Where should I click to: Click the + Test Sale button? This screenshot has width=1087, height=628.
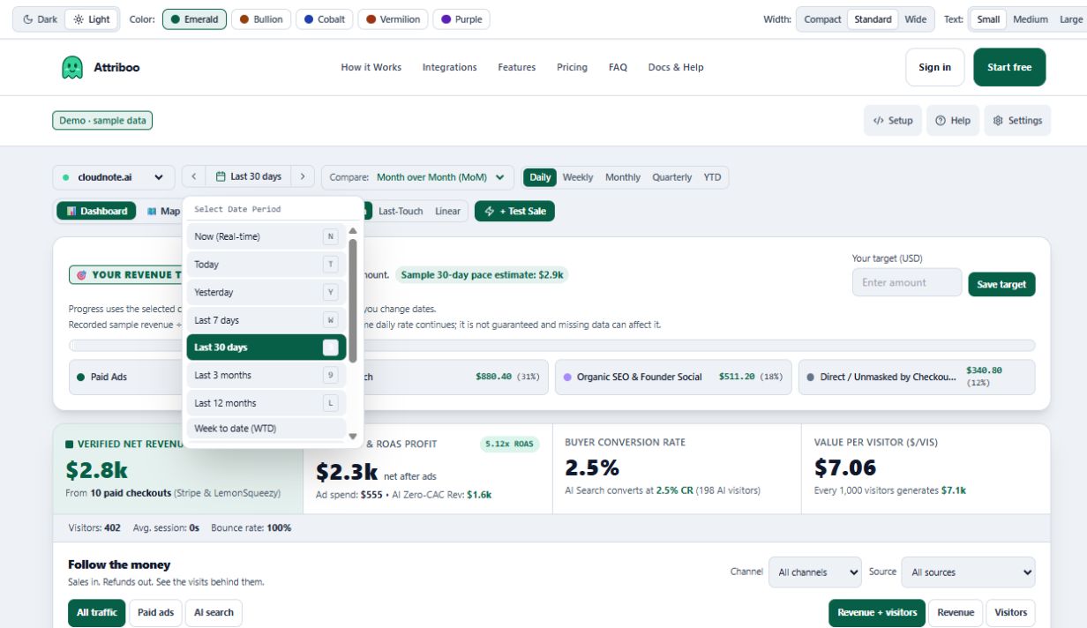[x=514, y=212]
